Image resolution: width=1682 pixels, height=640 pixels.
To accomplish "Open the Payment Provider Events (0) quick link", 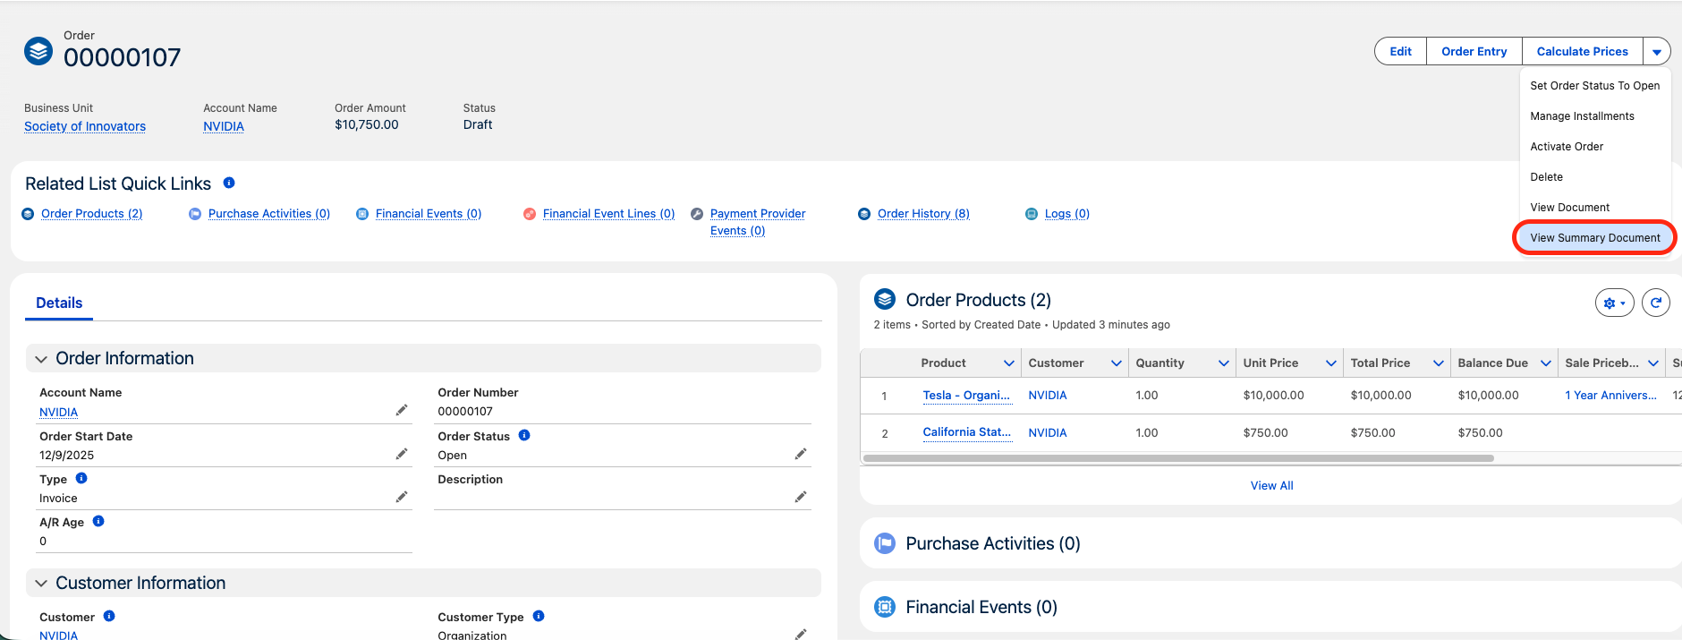I will point(758,222).
